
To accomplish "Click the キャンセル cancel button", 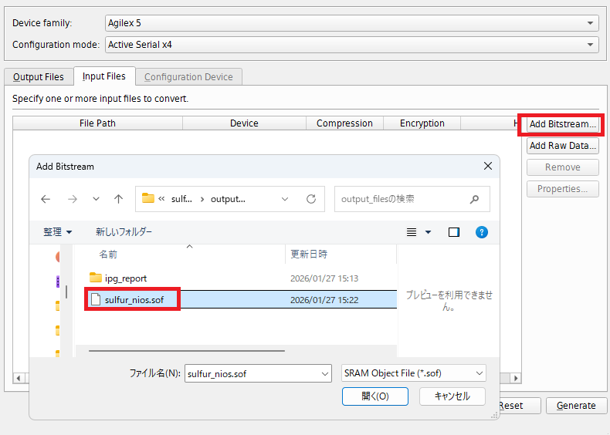I will point(452,396).
